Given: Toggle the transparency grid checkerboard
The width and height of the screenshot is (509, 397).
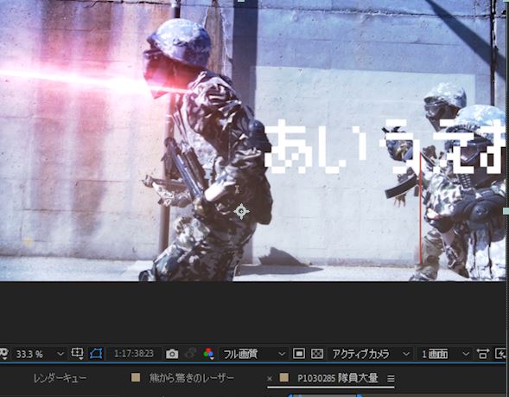Looking at the screenshot, I should [317, 354].
